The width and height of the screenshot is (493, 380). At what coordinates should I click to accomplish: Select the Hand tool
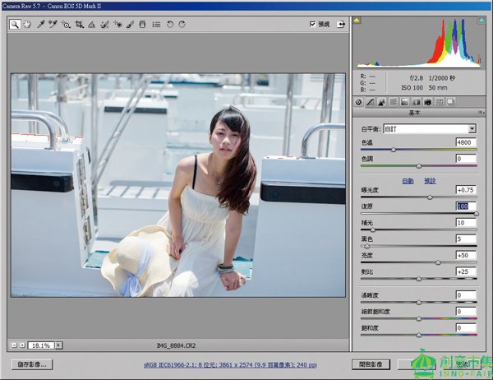pos(28,24)
